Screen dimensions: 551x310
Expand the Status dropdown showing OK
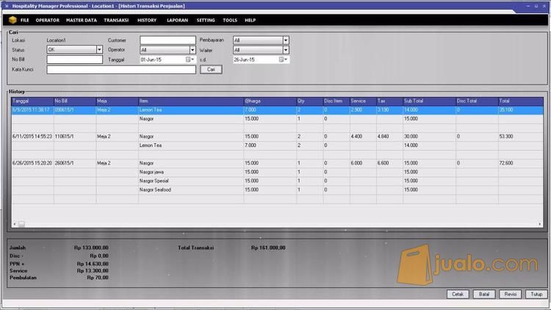99,49
